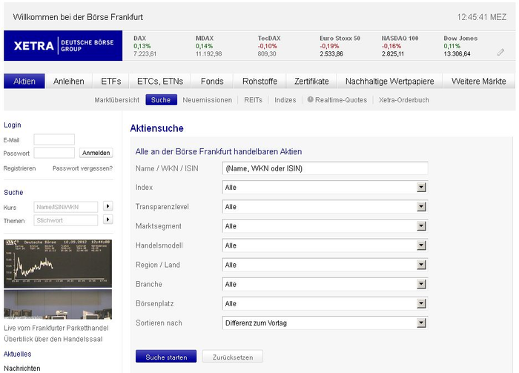This screenshot has width=519, height=373.
Task: Focus the Name / WKN / ISIN search input
Action: point(325,168)
